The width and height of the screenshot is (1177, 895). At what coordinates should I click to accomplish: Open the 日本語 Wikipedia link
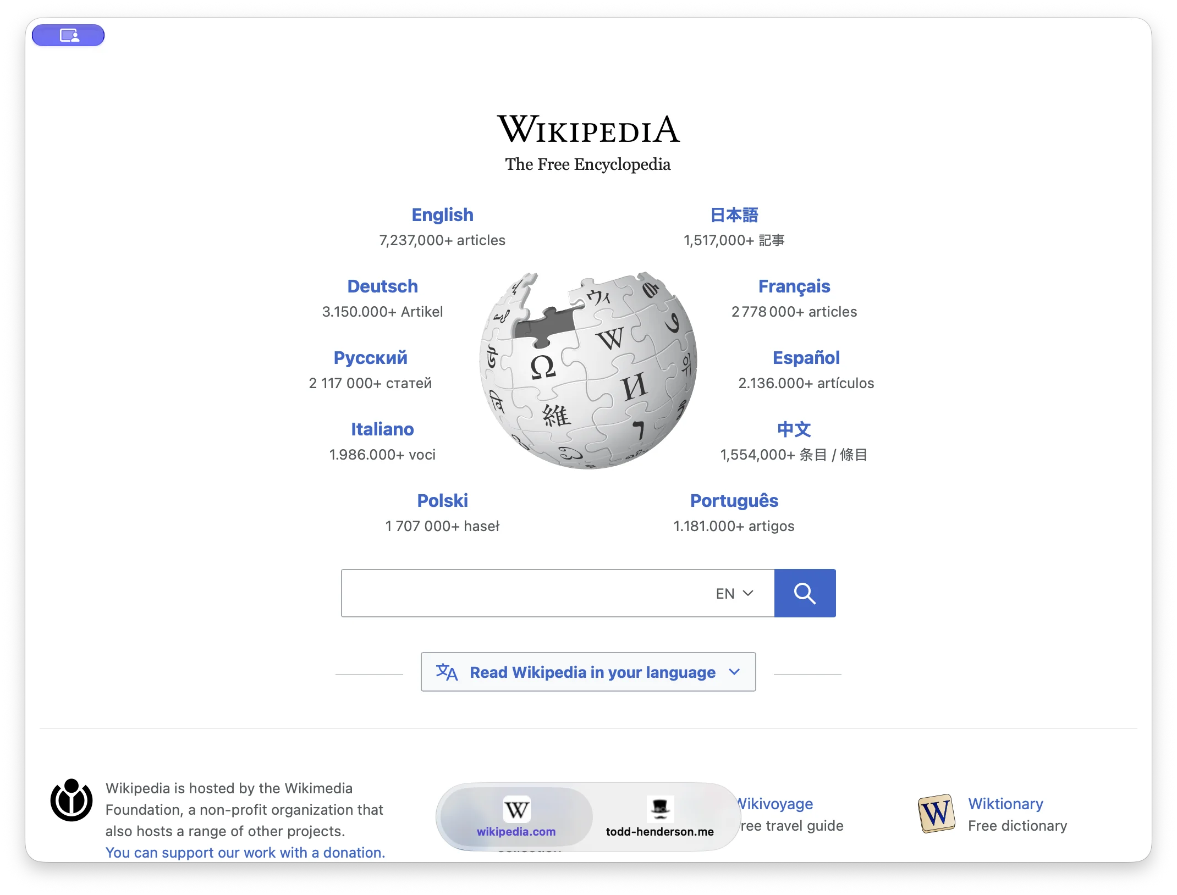point(734,214)
